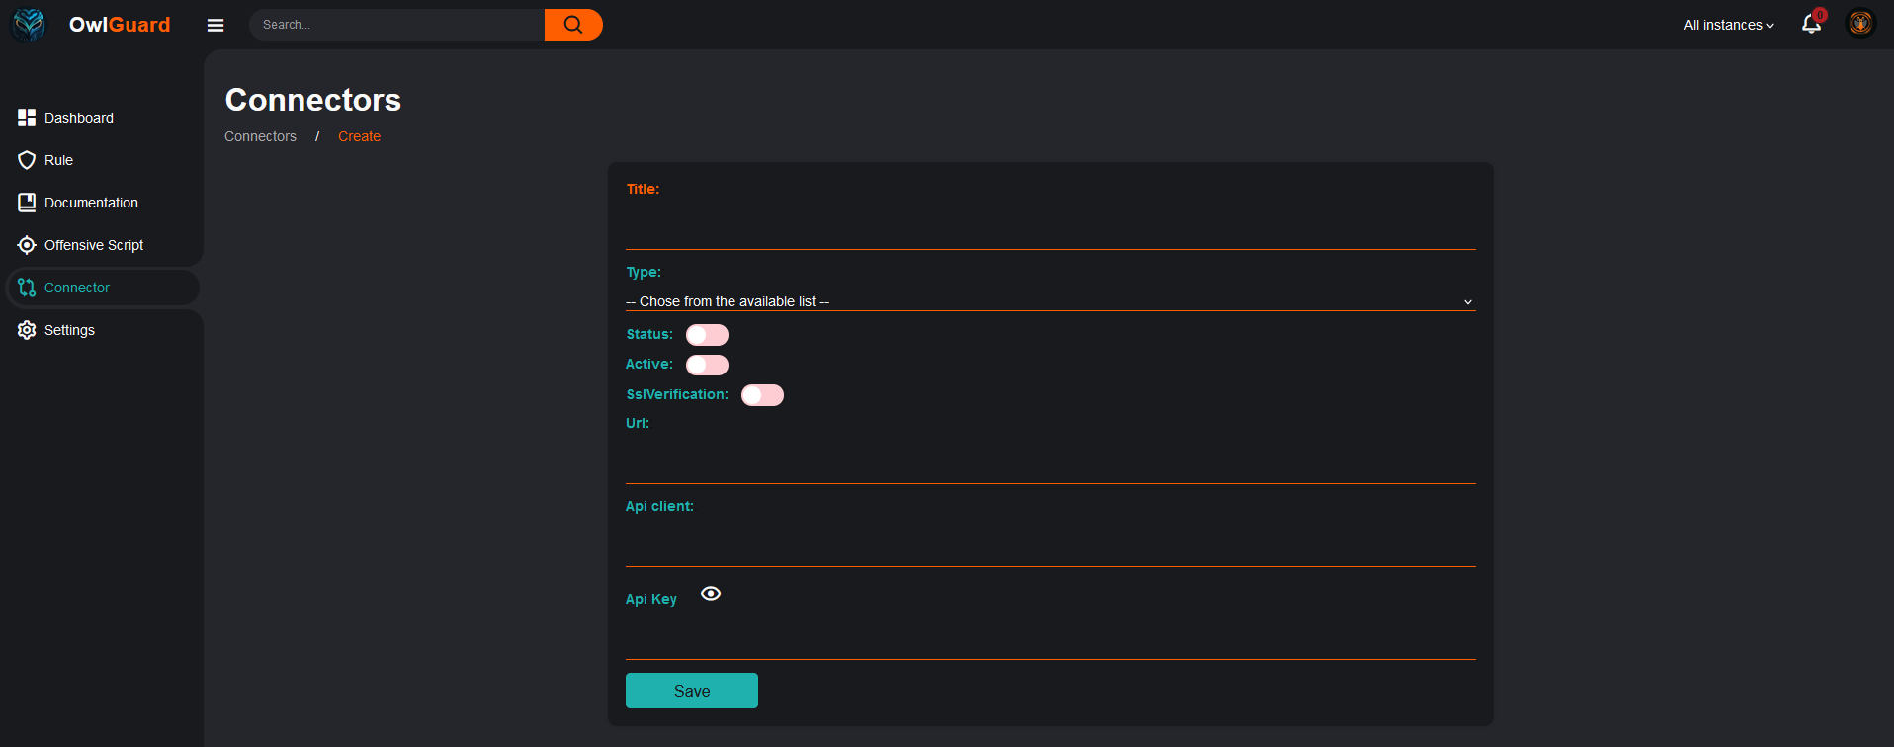Click into the Search box

397,25
